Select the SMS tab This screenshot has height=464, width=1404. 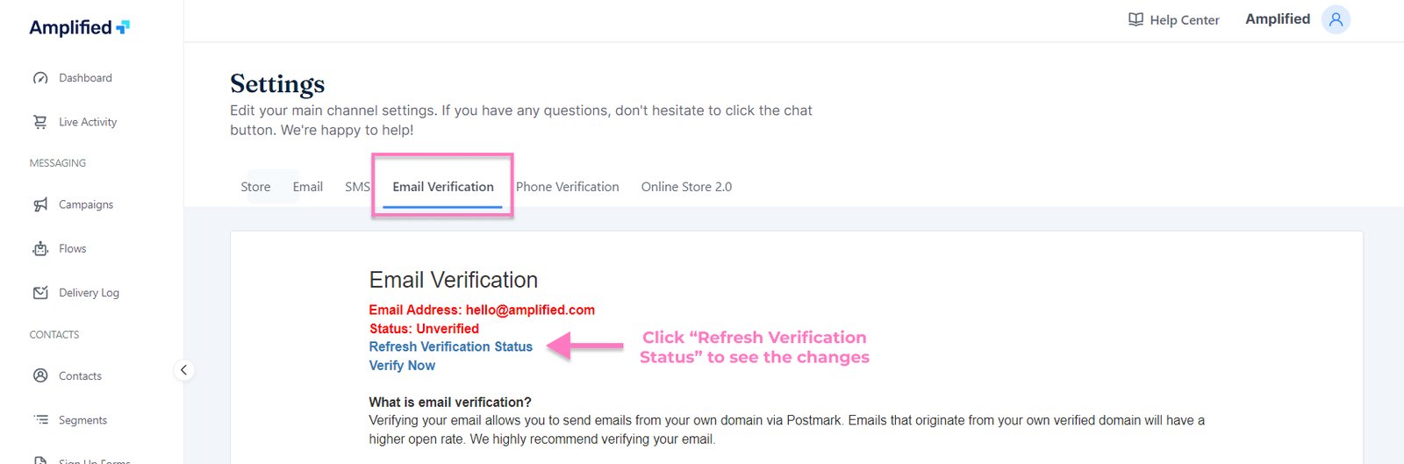click(357, 187)
